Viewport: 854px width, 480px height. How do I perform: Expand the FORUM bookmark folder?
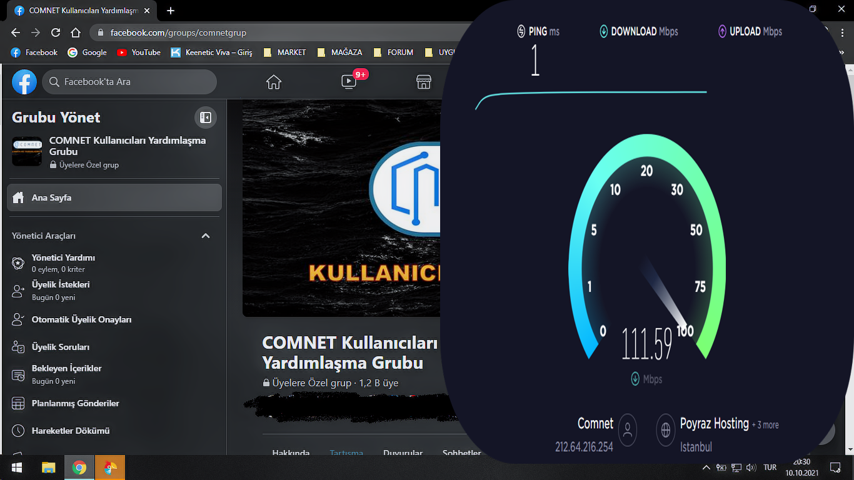[393, 52]
